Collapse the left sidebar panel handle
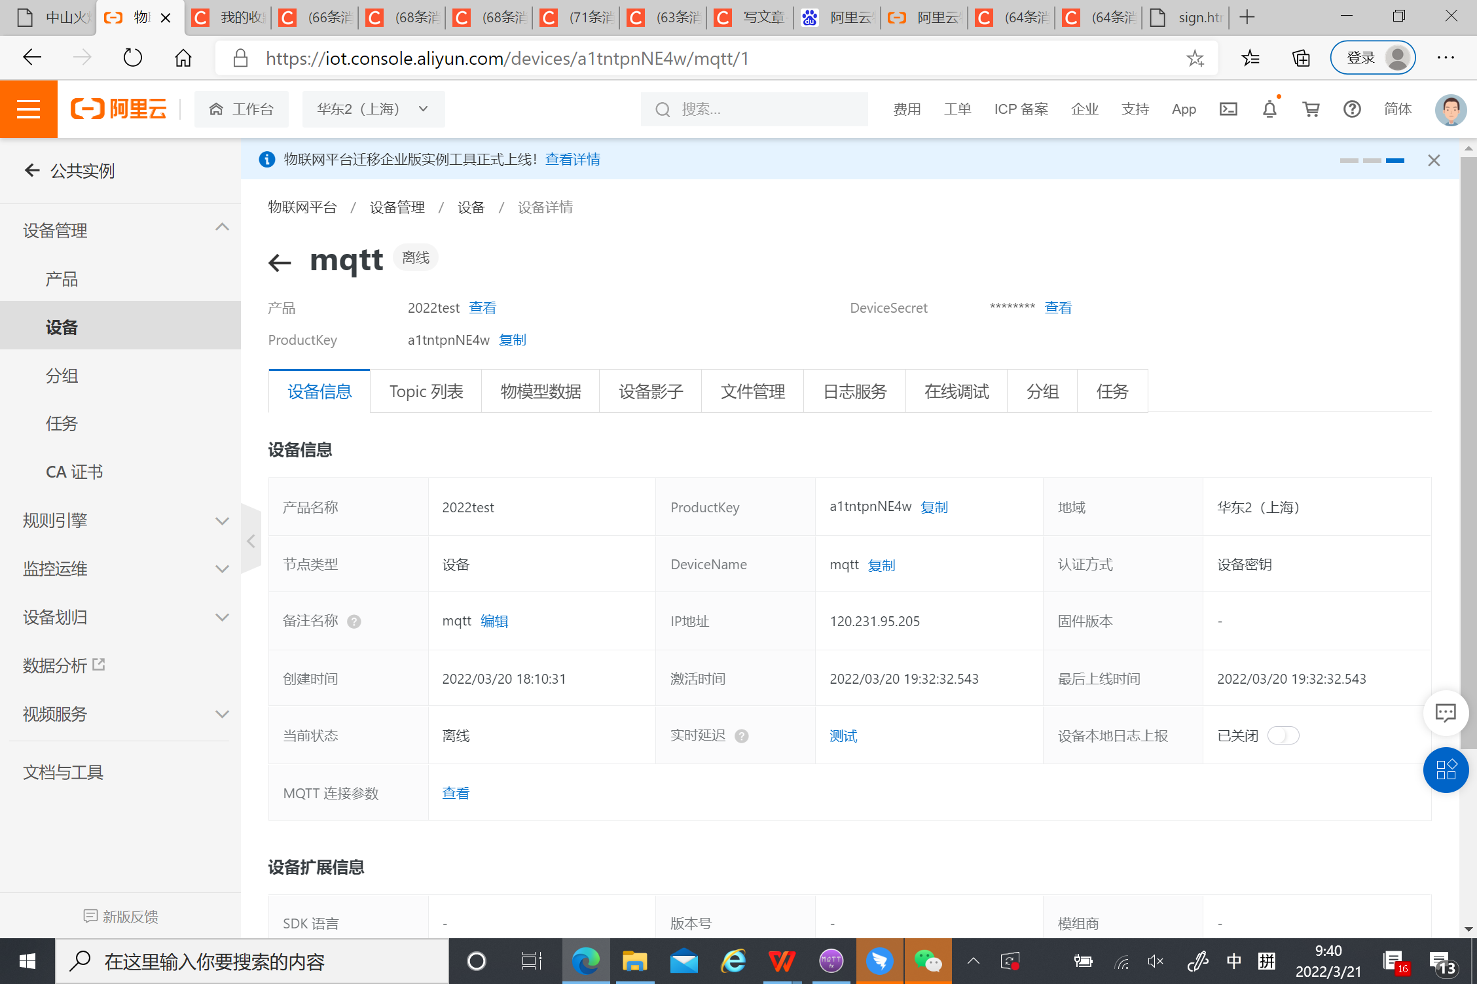1477x984 pixels. pos(251,541)
